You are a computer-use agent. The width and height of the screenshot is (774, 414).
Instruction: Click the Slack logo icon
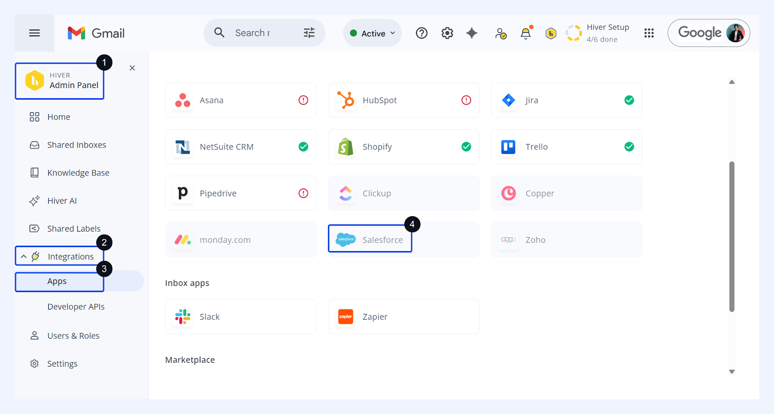(183, 317)
